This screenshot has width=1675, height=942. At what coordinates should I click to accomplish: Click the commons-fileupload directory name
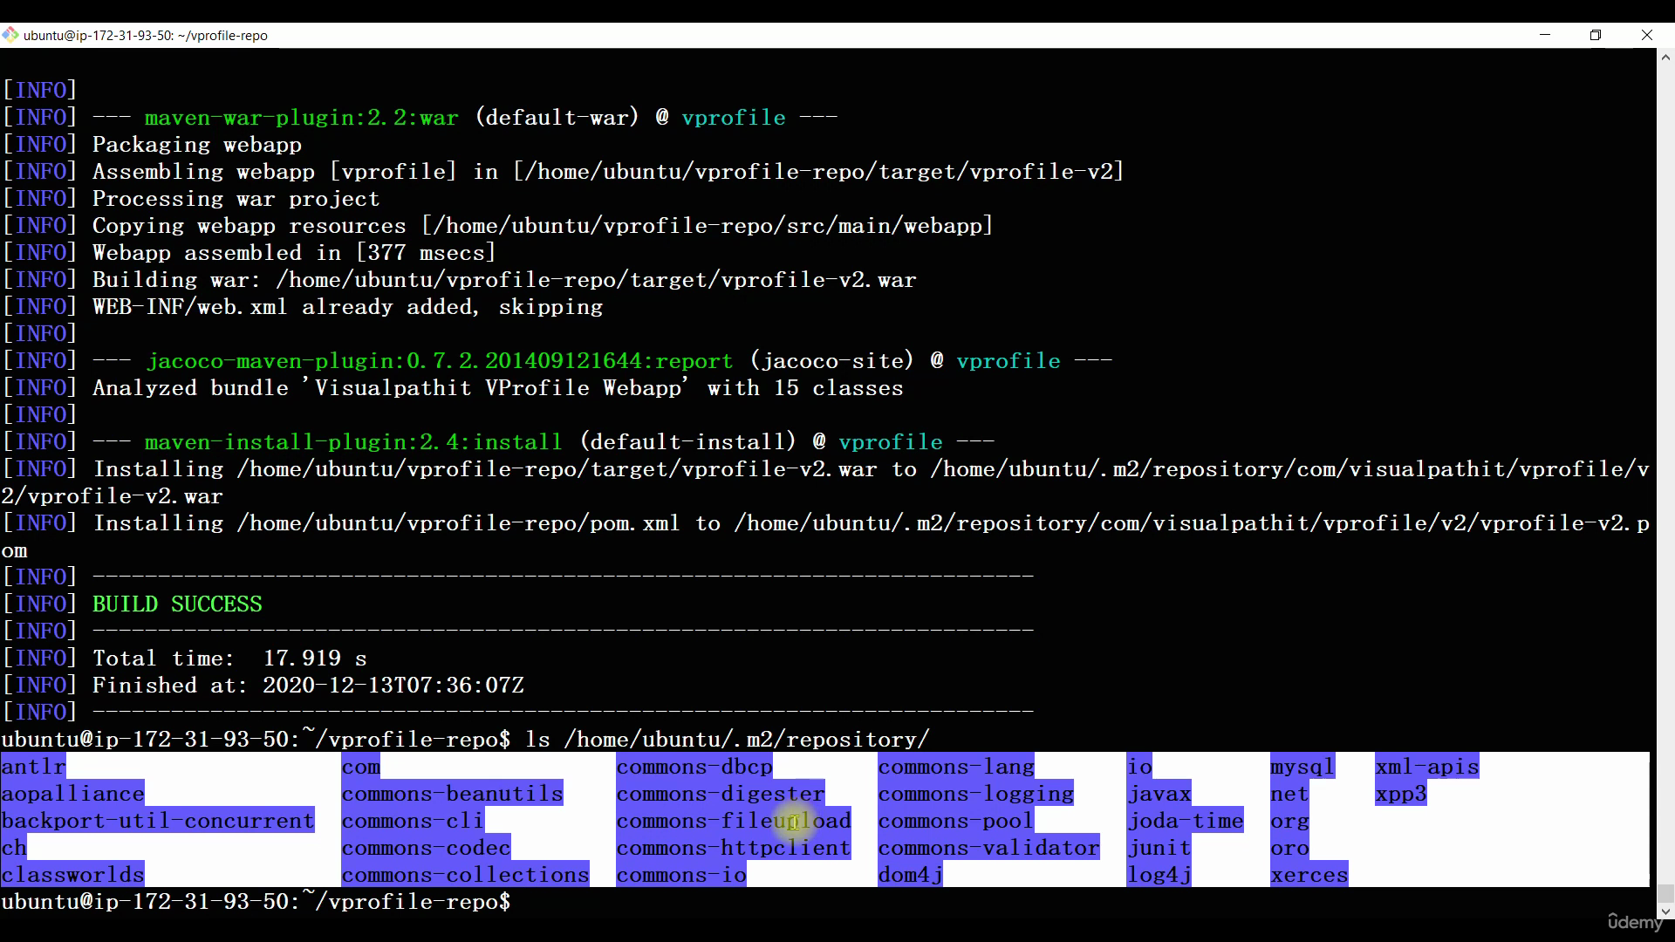[x=734, y=821]
